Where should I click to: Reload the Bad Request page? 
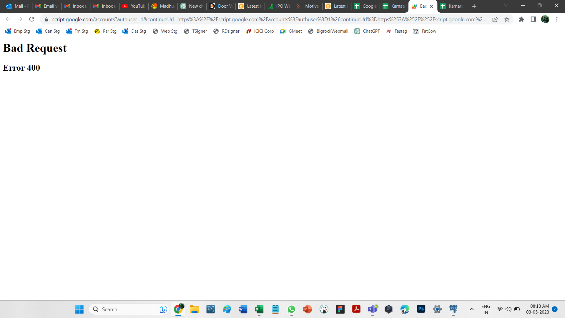[32, 19]
